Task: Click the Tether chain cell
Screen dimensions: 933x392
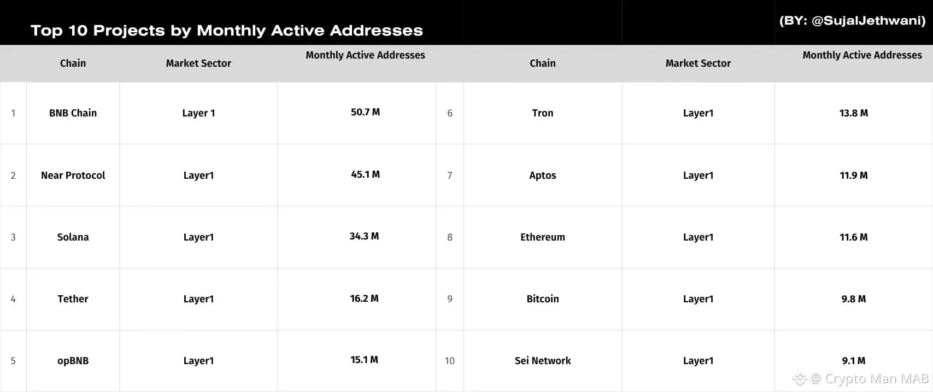Action: (73, 299)
